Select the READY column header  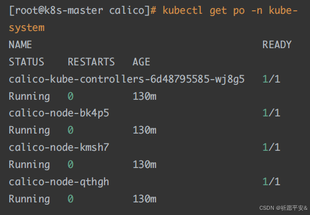[x=277, y=45]
